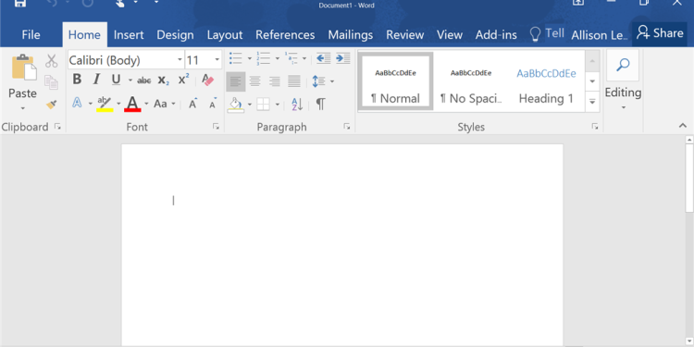Viewport: 694px width, 347px height.
Task: Click the Numbering list icon
Action: click(264, 58)
